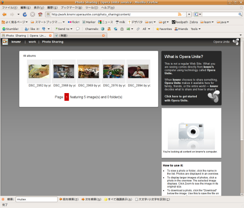The image size is (244, 208).
Task: Go back with the orange back arrow
Action: pyautogui.click(x=5, y=15)
